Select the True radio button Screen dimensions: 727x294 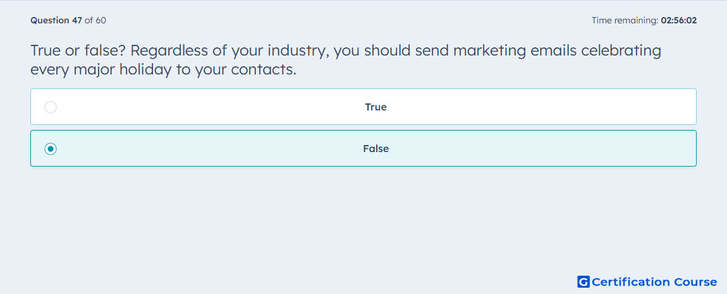tap(51, 107)
